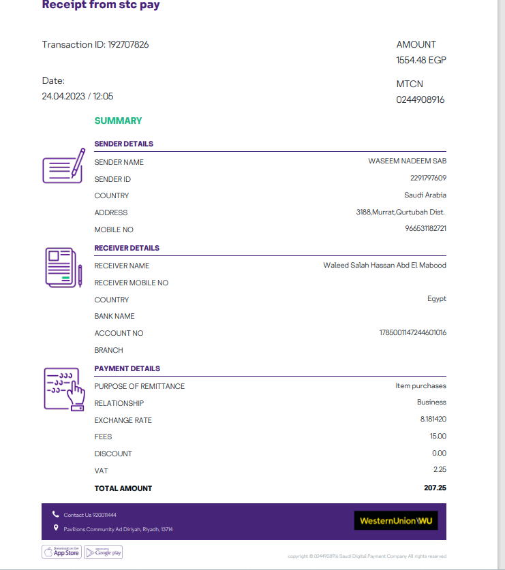Click the phone icon beside Contact Us
The height and width of the screenshot is (570, 505).
click(56, 514)
